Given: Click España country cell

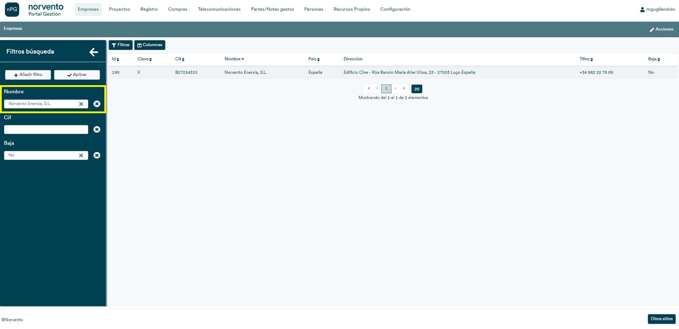Looking at the screenshot, I should point(315,72).
